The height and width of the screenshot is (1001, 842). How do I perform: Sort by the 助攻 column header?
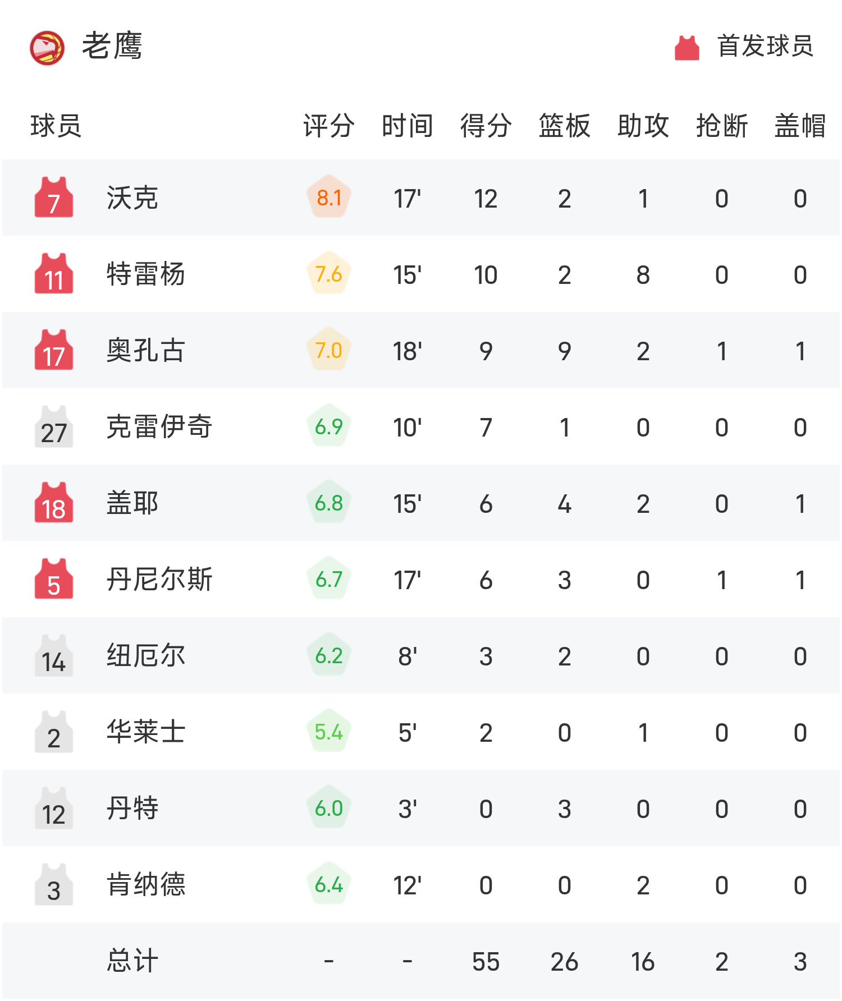point(643,126)
